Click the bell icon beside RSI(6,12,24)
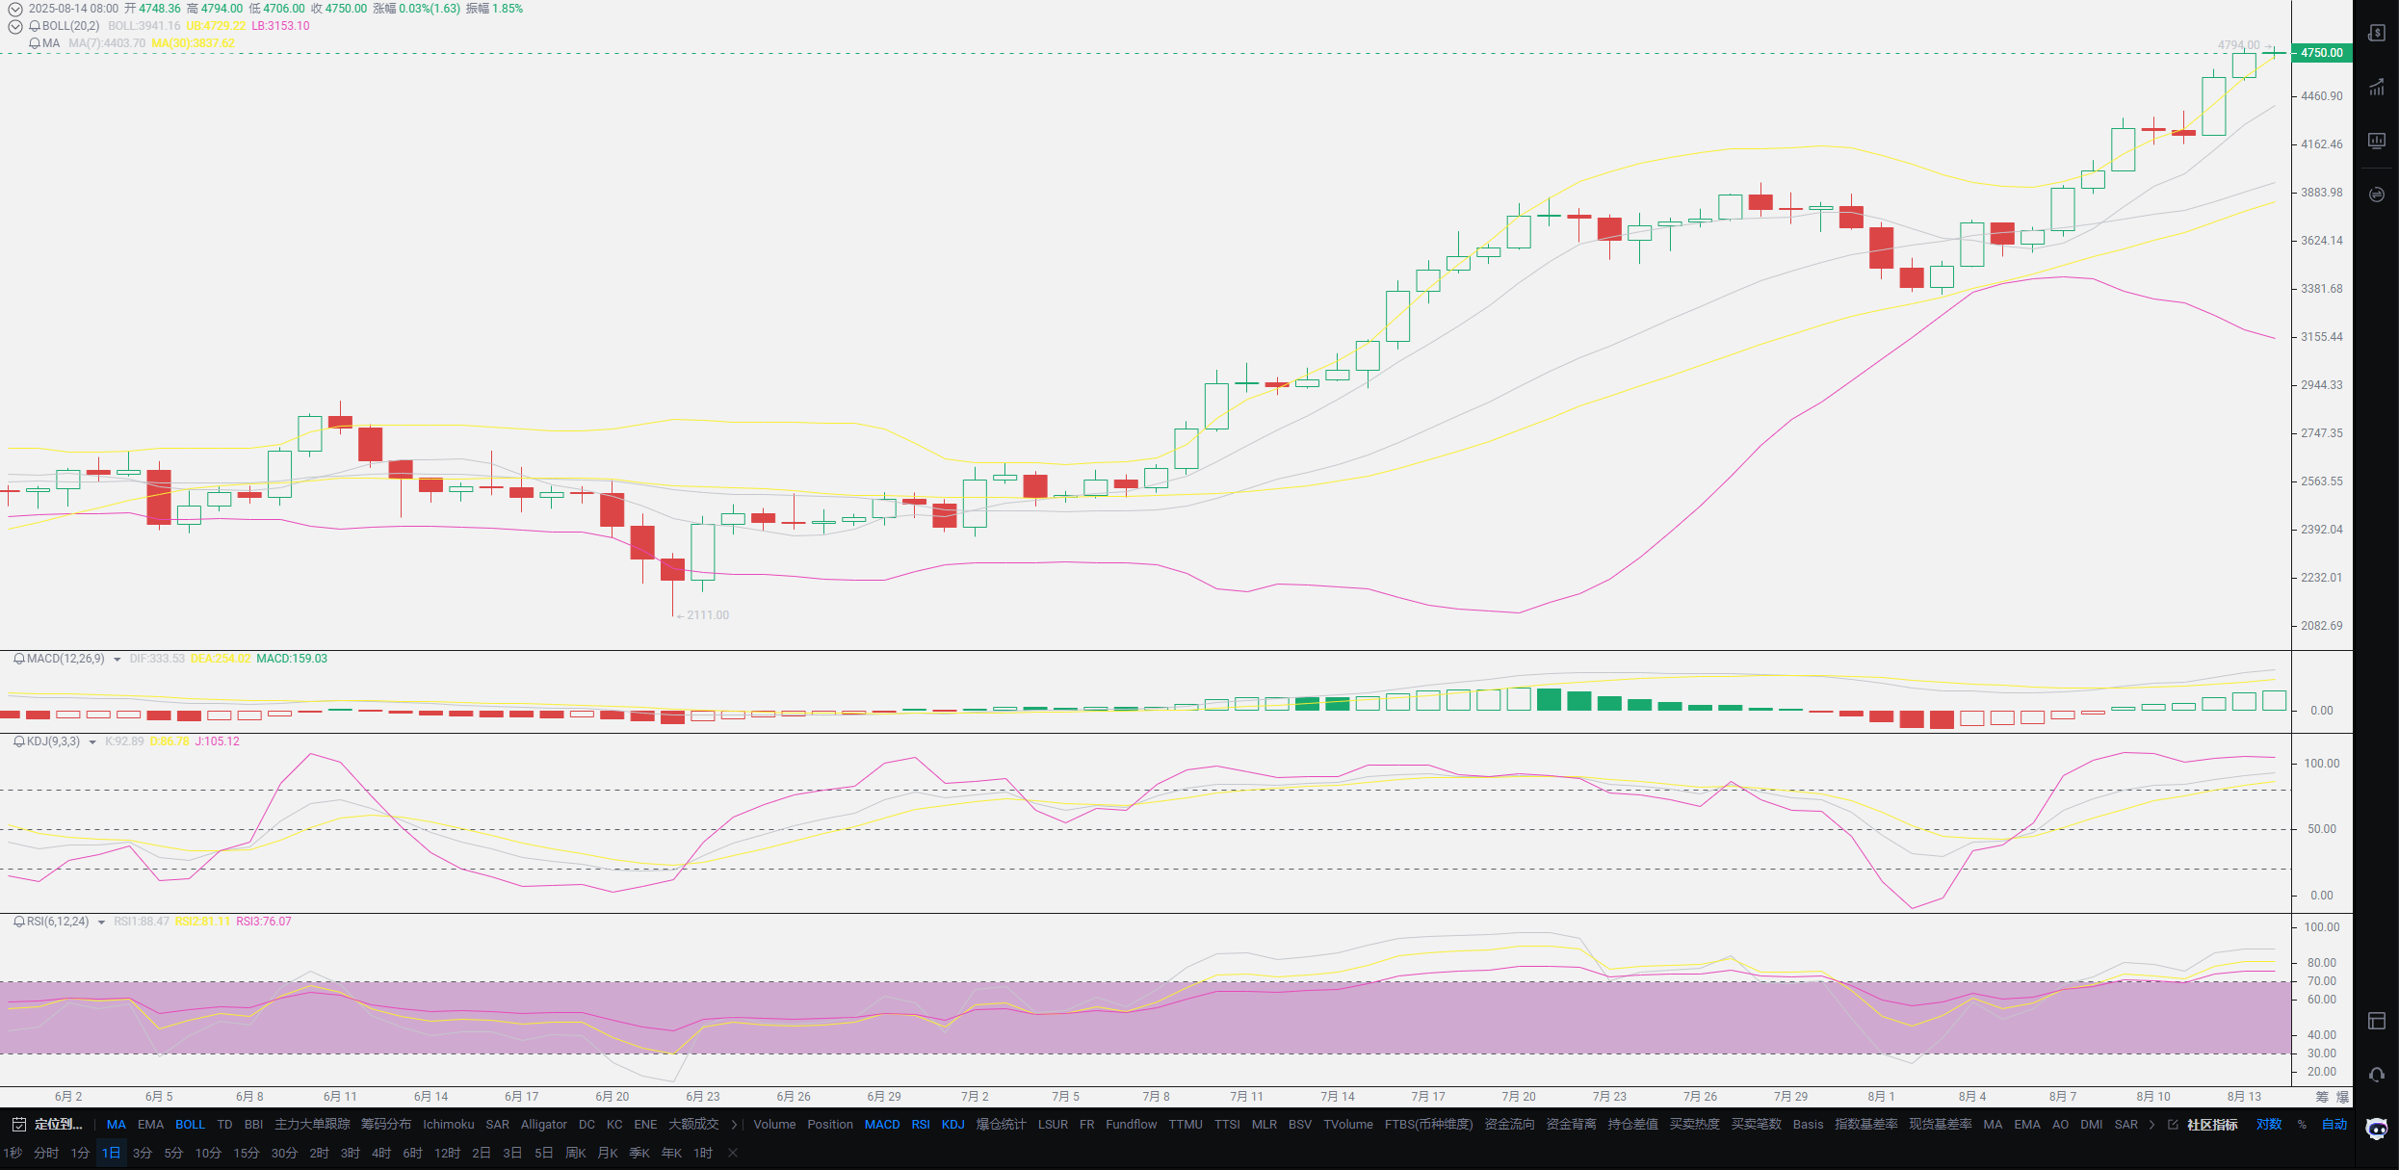Screen dimensions: 2399x1170 coord(18,922)
